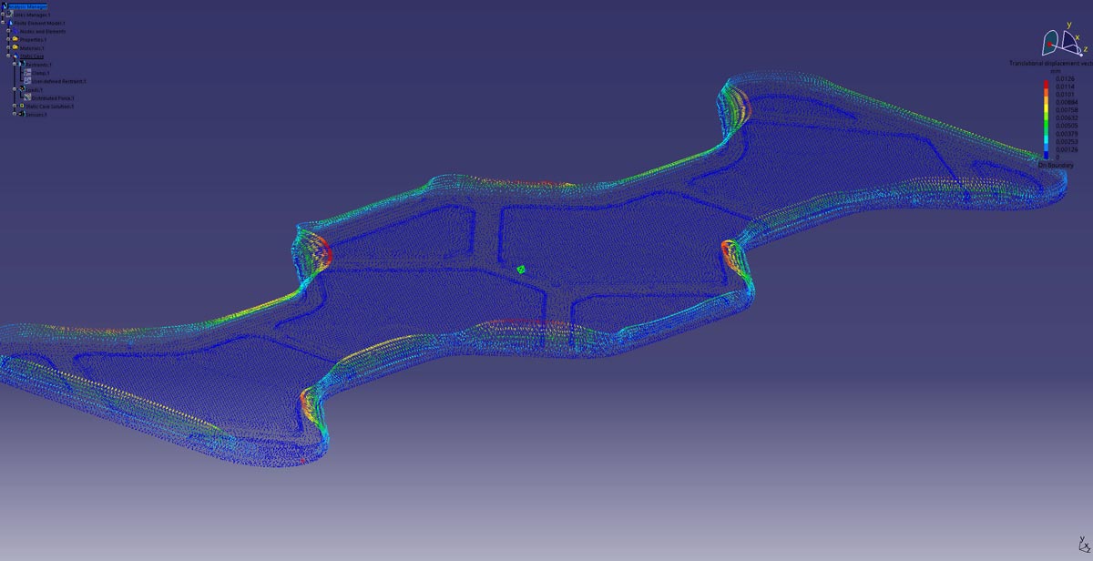Select Distributed Force.1 tree item
1093x561 pixels.
(x=53, y=97)
